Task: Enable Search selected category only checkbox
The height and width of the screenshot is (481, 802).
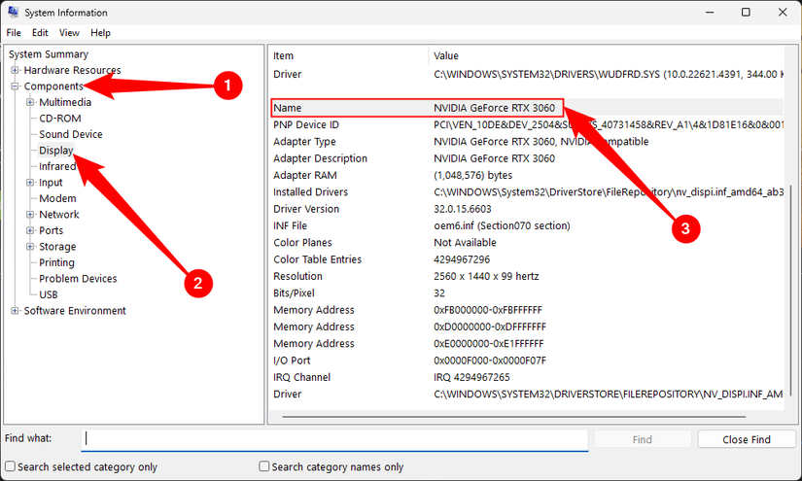Action: [10, 467]
